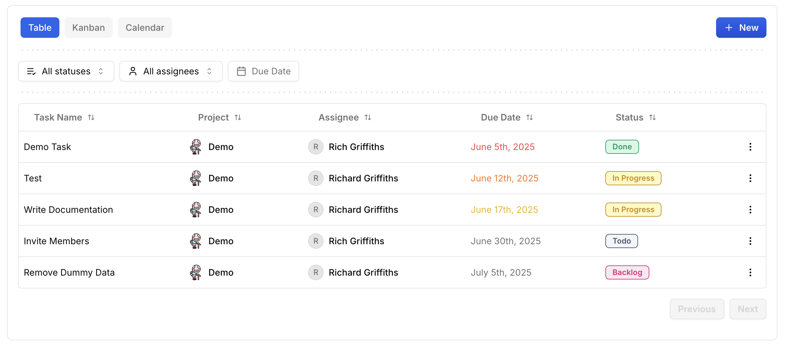Click the Previous page button

(x=696, y=309)
